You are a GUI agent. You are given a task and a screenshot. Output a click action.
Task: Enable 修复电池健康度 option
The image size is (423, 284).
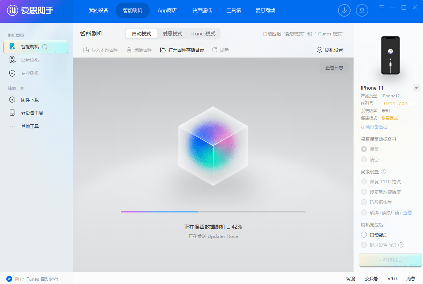coord(364,192)
